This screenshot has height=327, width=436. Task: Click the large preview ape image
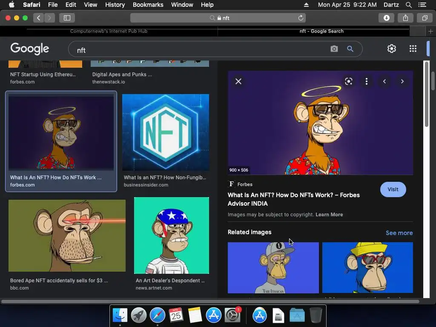tap(320, 123)
